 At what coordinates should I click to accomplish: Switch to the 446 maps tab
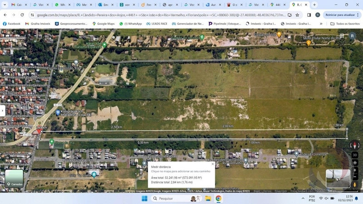(x=278, y=5)
